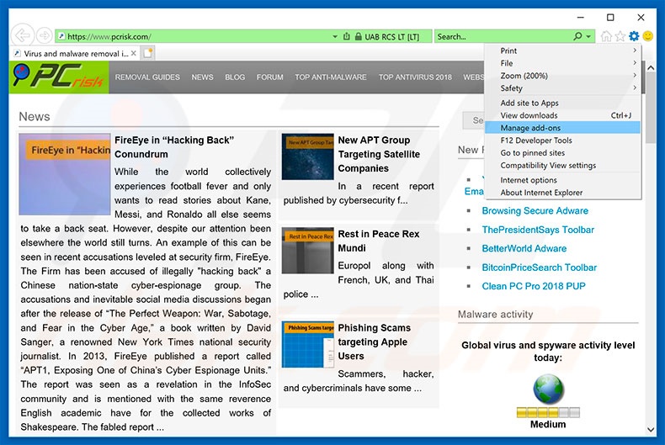Open the Tools gear icon
The image size is (665, 445).
[634, 36]
